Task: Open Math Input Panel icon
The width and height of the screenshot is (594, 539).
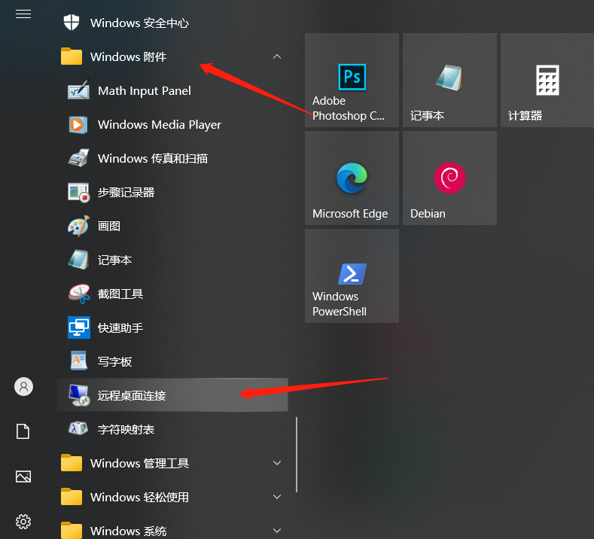Action: point(78,90)
